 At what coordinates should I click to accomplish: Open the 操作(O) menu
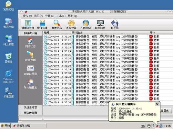coord(27,16)
